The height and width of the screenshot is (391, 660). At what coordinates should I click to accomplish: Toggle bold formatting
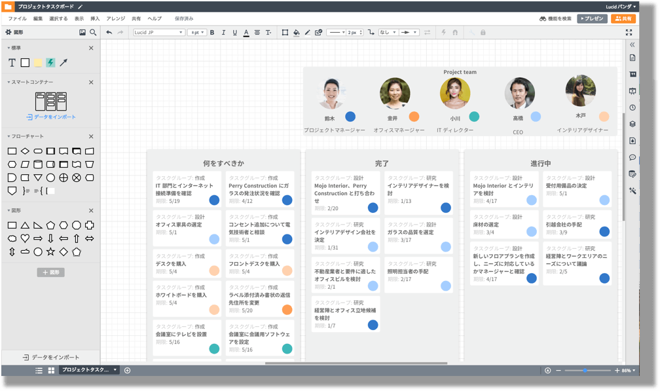(212, 32)
